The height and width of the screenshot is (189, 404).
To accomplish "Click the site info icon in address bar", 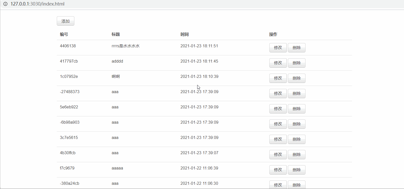I will (5, 4).
